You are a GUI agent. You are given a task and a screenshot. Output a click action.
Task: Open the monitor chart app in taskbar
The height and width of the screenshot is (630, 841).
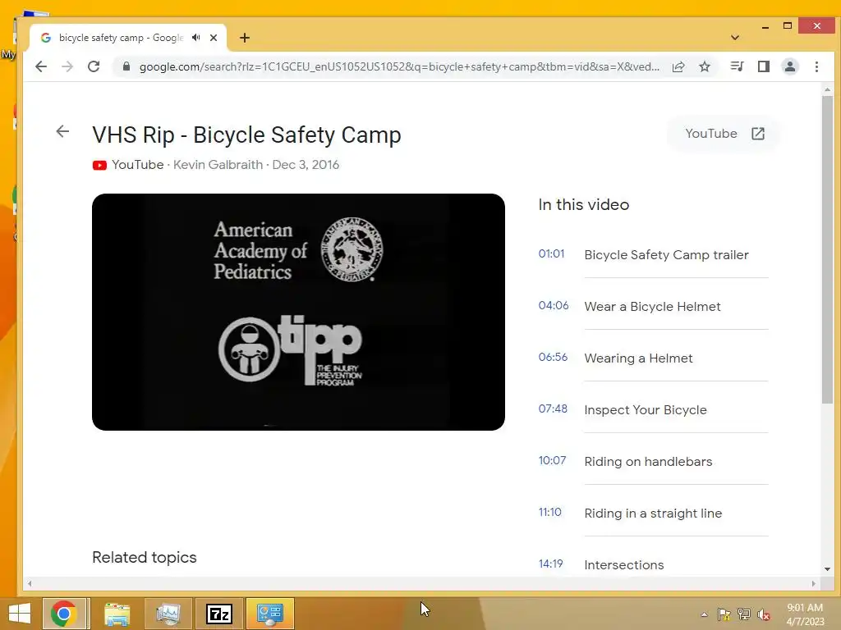pos(168,614)
